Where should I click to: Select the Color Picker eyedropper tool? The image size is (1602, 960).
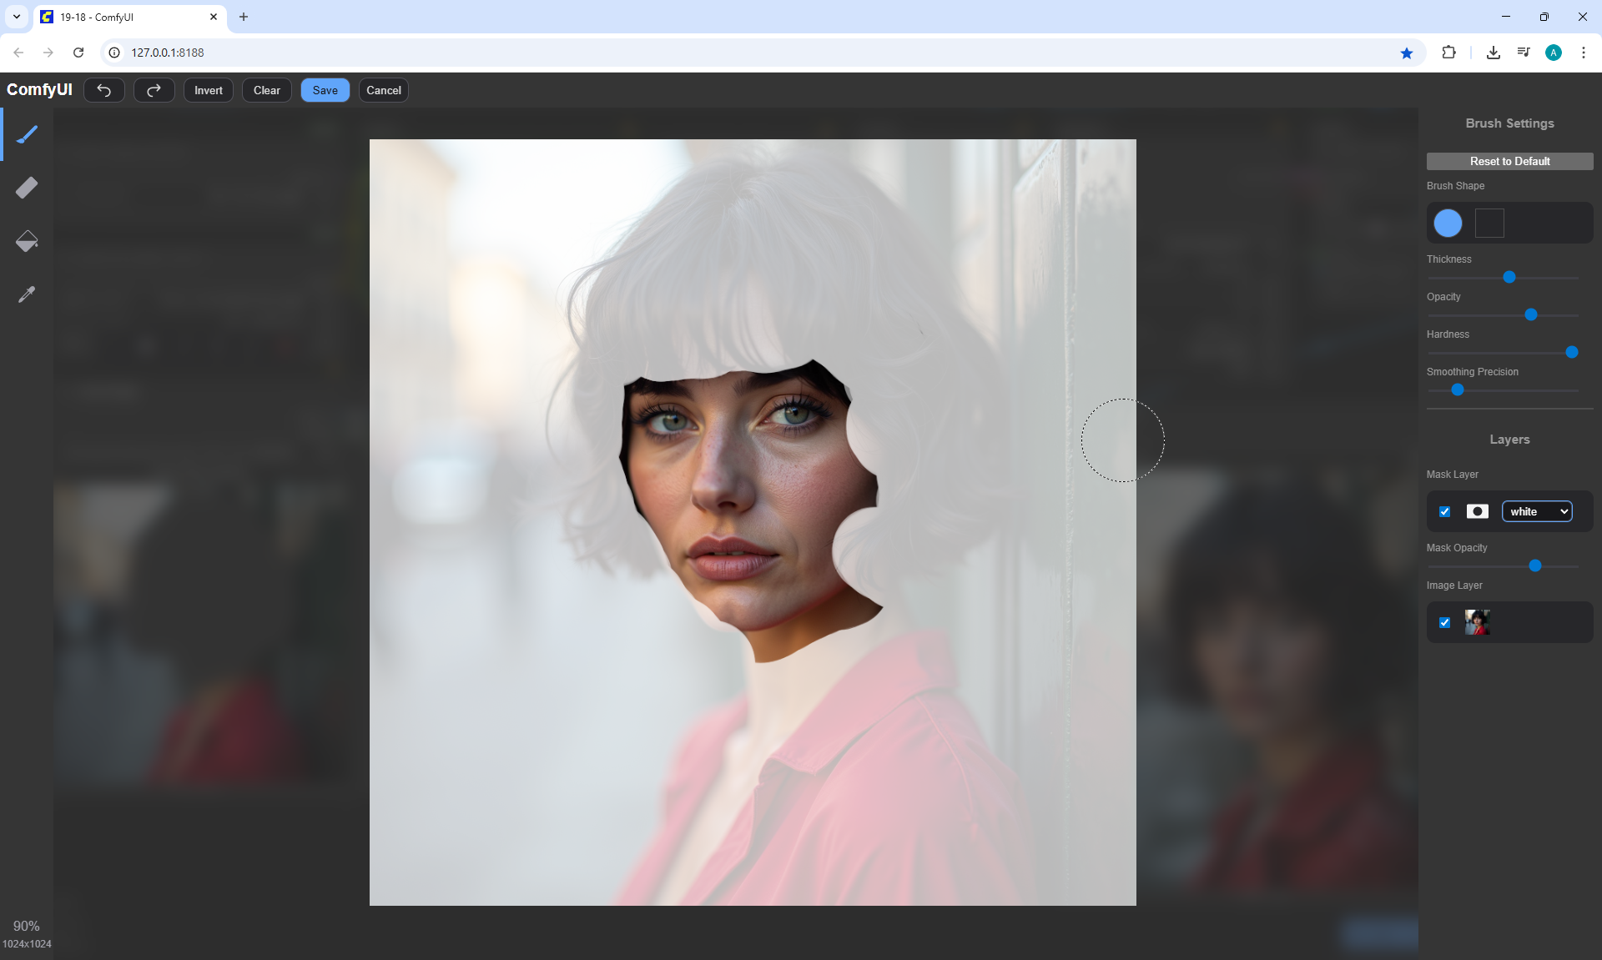(x=27, y=294)
